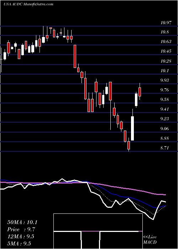
Task: Click the 12MA : 9.5 readout
Action: click(21, 237)
